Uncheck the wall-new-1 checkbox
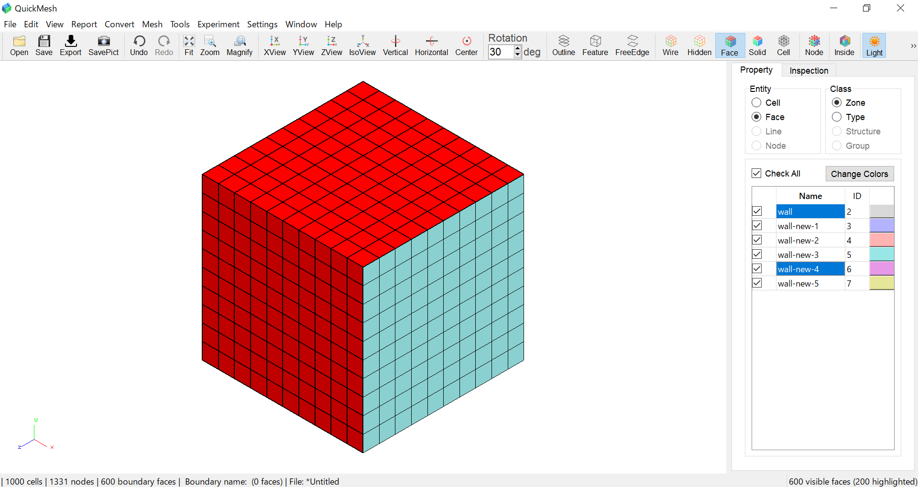 [x=757, y=225]
